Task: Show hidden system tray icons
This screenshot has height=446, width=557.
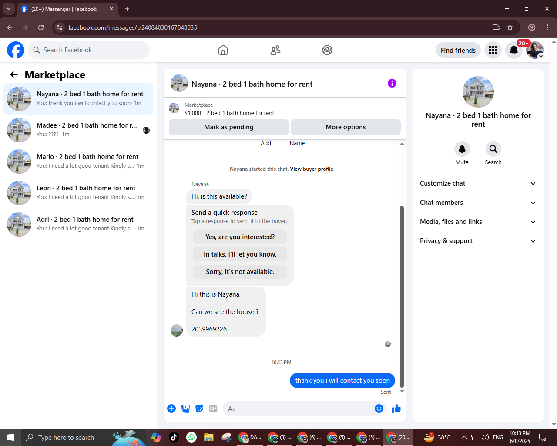Action: coord(464,437)
